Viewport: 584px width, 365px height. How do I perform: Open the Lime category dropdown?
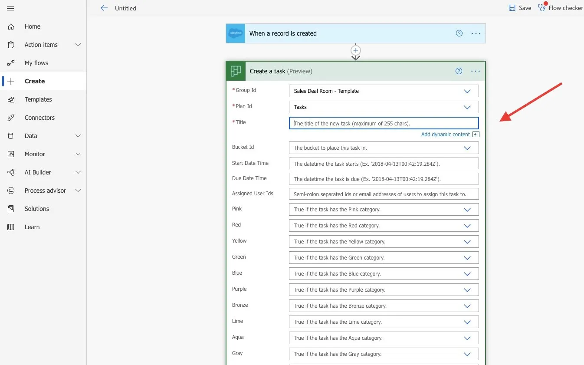pos(467,322)
